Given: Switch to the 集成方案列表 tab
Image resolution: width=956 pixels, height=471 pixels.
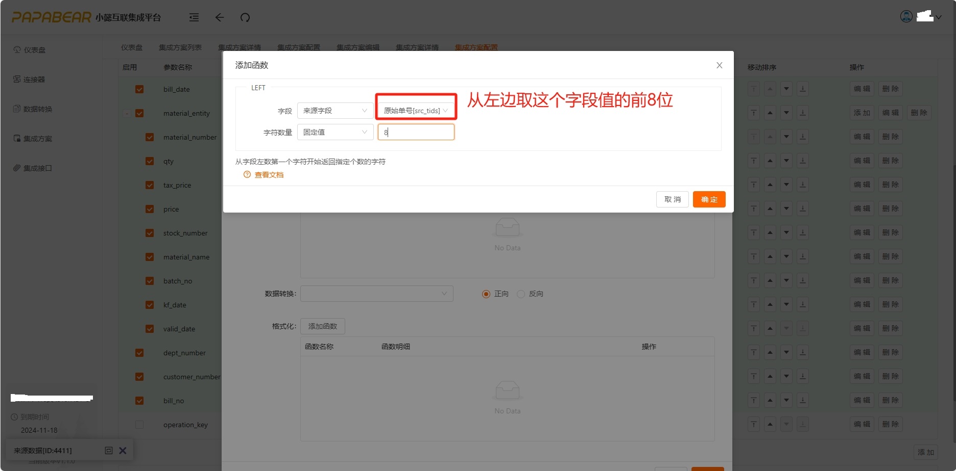Looking at the screenshot, I should tap(180, 47).
